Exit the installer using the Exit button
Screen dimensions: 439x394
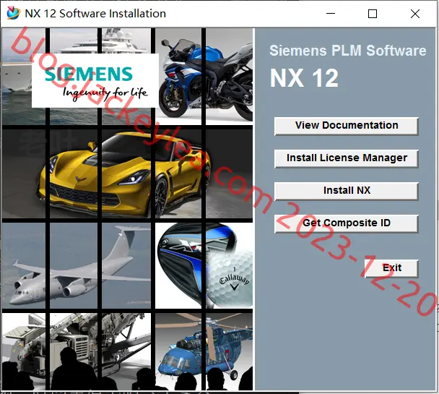tap(391, 268)
